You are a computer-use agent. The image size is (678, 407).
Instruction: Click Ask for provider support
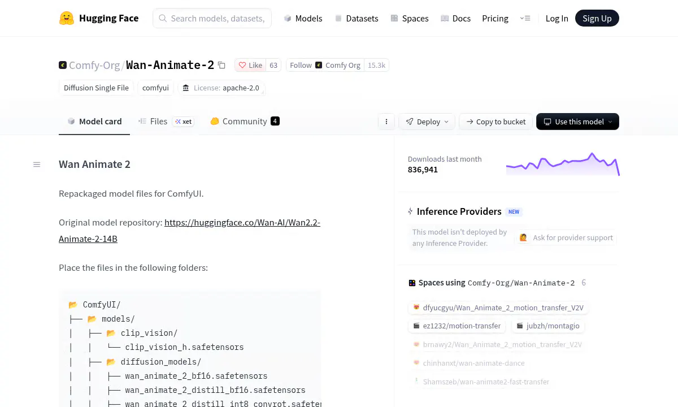[x=566, y=237]
